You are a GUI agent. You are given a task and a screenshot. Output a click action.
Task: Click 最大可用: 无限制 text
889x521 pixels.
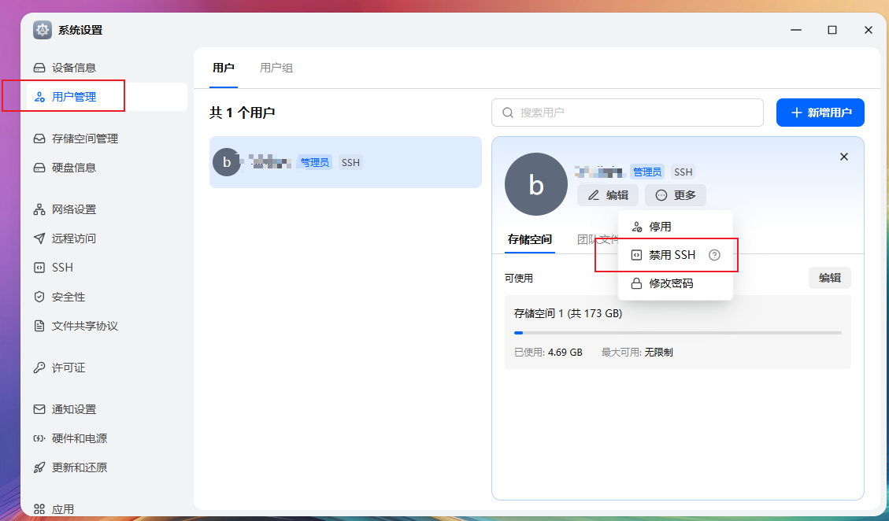tap(637, 352)
